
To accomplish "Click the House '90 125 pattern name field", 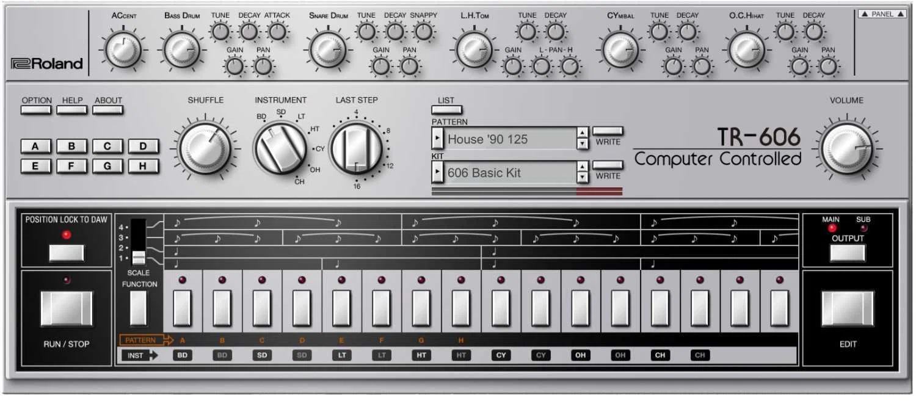I will [x=510, y=139].
